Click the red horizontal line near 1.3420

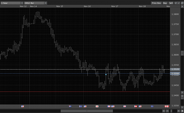coord(85,92)
